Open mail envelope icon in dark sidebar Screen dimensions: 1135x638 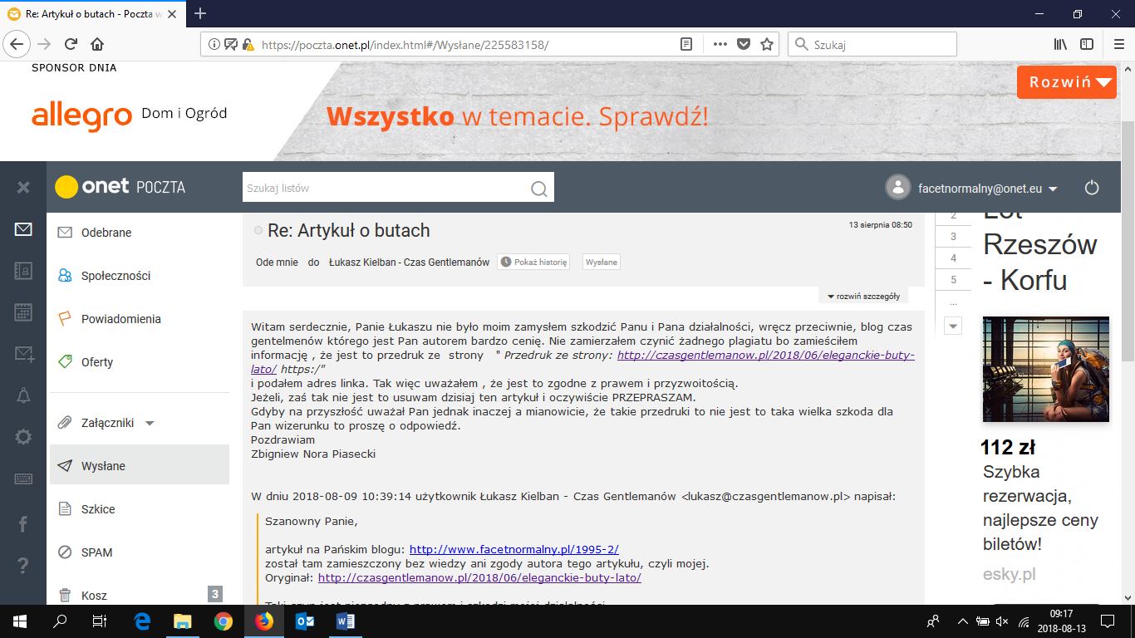tap(23, 229)
